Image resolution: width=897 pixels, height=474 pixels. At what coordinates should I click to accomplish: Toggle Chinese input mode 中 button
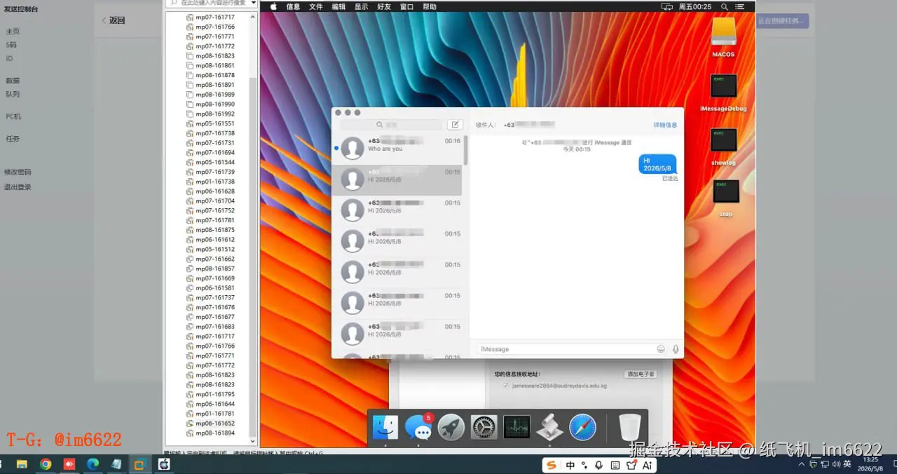(570, 465)
